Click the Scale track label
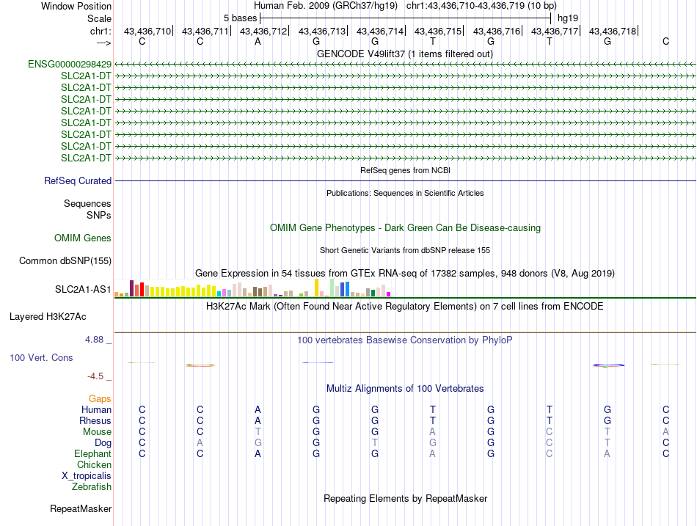Image resolution: width=697 pixels, height=526 pixels. click(x=99, y=18)
